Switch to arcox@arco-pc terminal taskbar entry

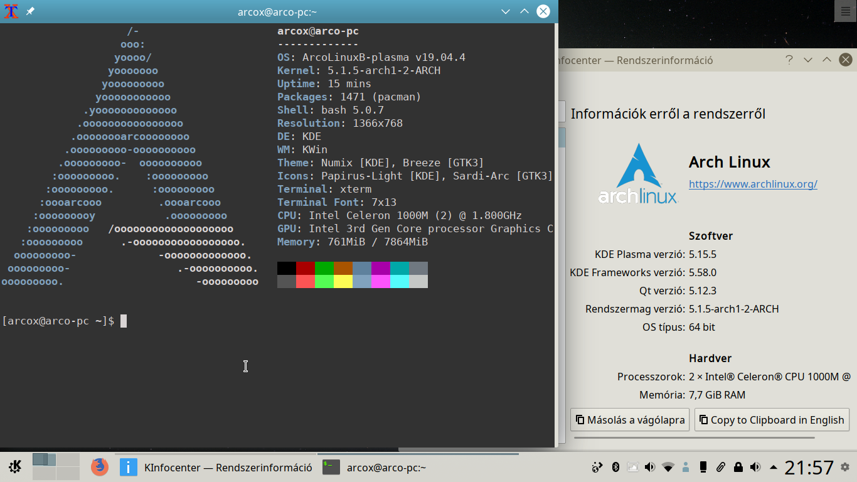pyautogui.click(x=418, y=467)
